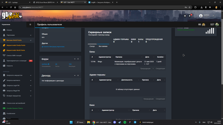Click the Присоединиться к команде link
Image resolution: width=223 pixels, height=125 pixels.
pos(16,61)
